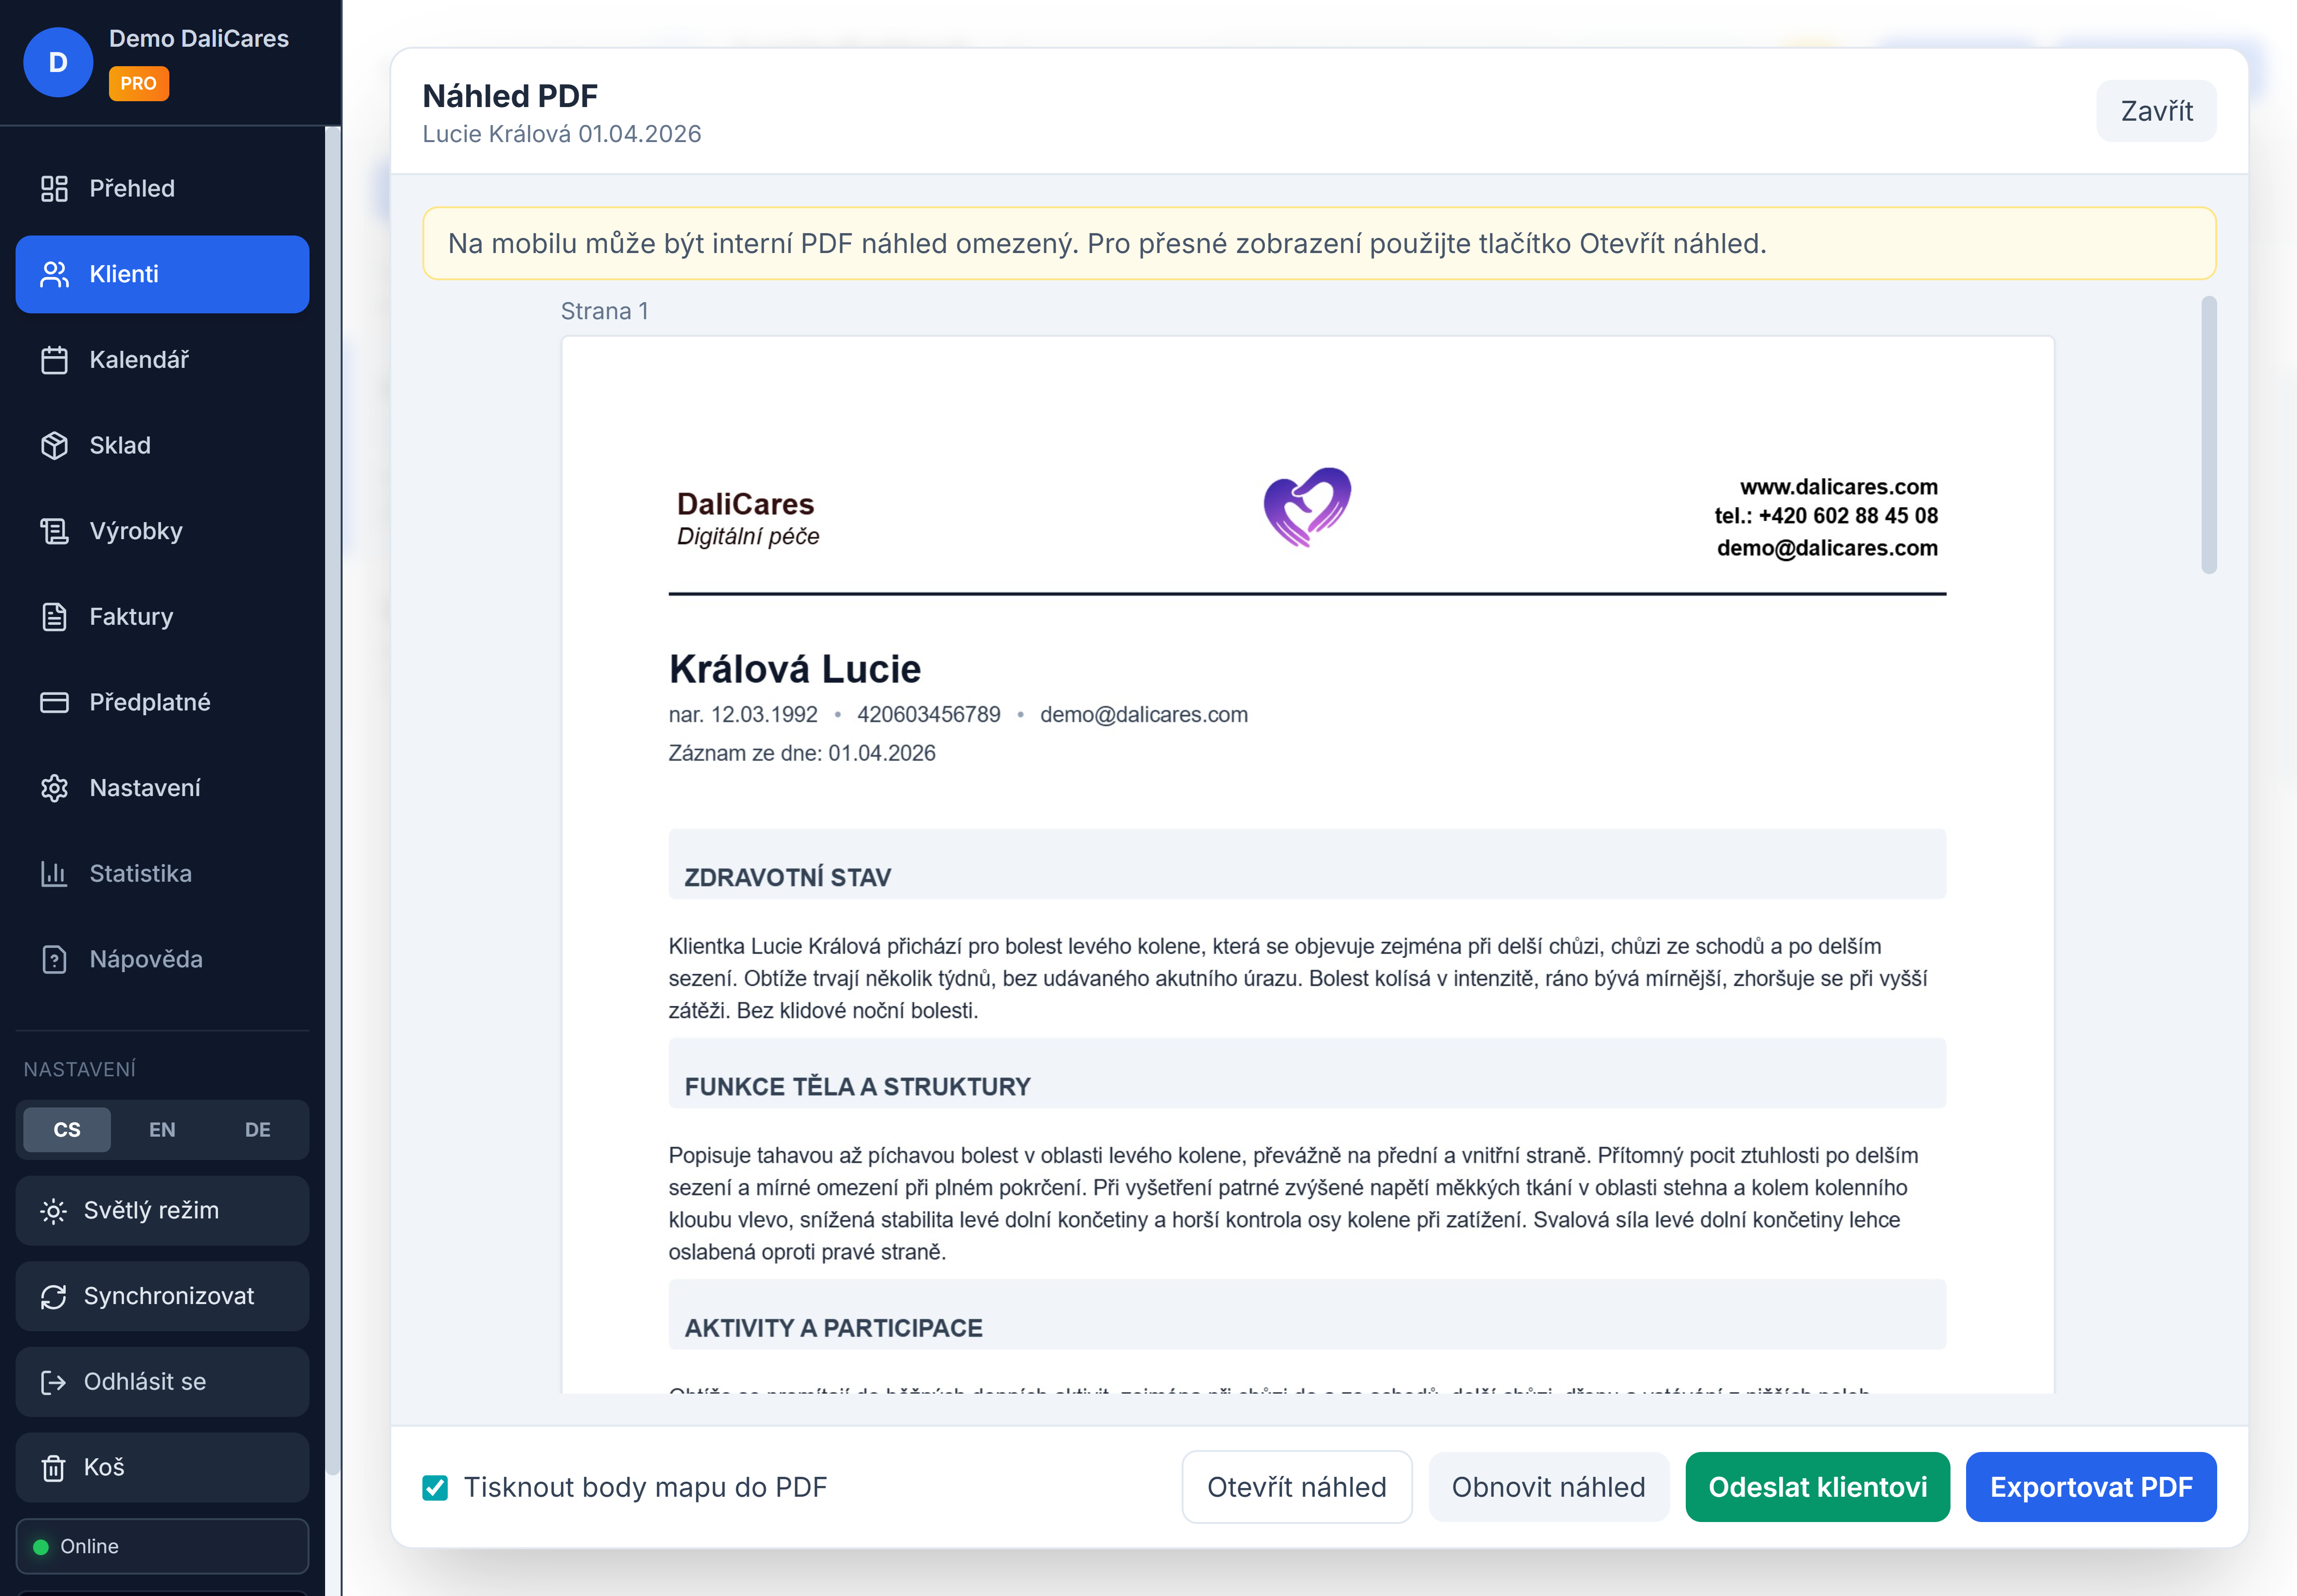2297x1596 pixels.
Task: Open the Klienti menu item
Action: [162, 274]
